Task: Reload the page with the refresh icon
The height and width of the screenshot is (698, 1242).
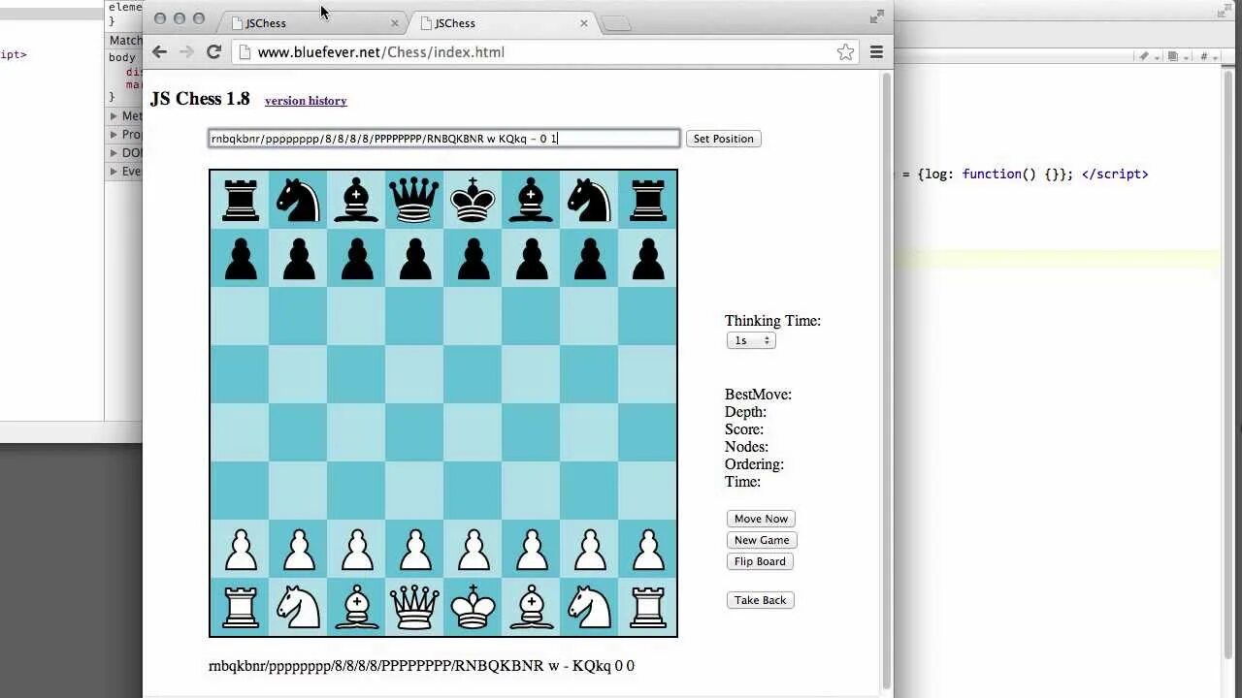Action: pyautogui.click(x=214, y=52)
